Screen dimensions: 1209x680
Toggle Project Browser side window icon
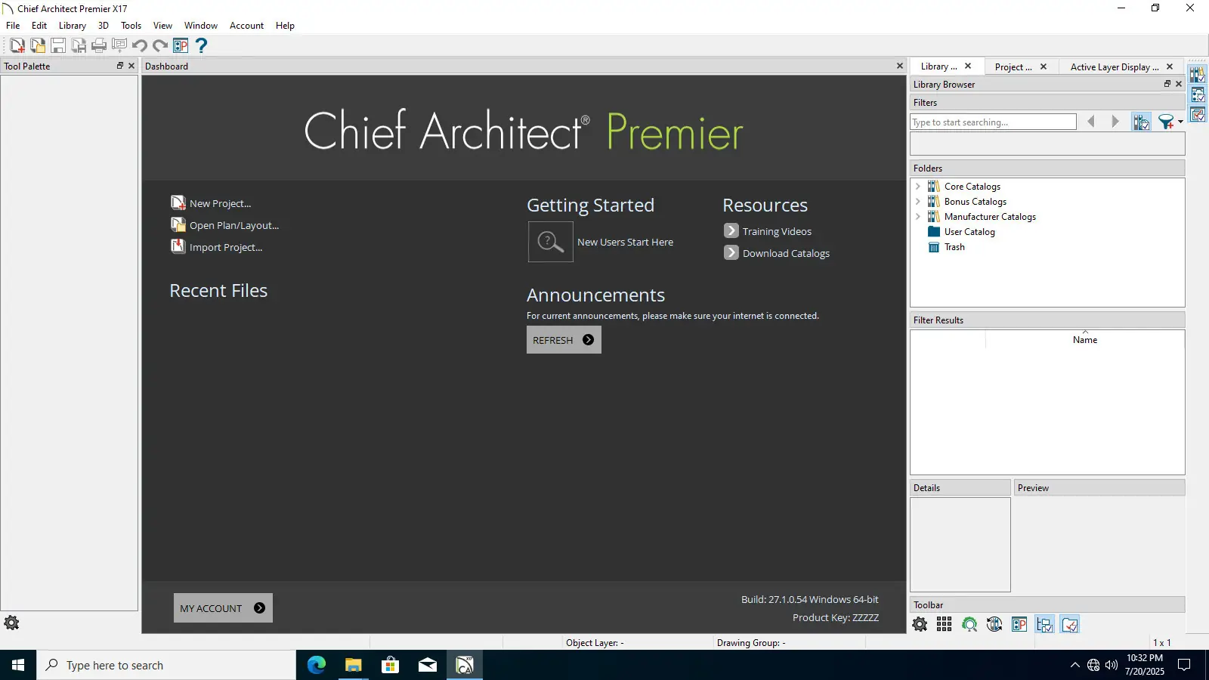pyautogui.click(x=1198, y=94)
